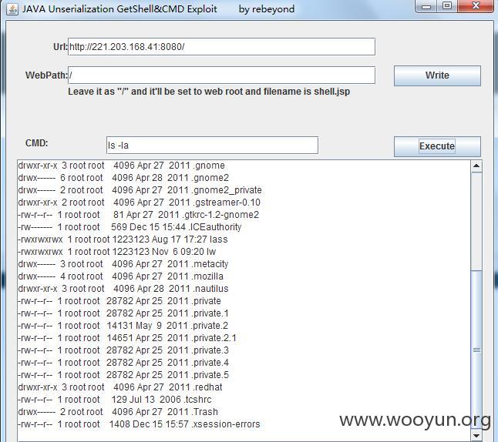Select the lw file line
Viewport: 498px width, 442px height.
pyautogui.click(x=117, y=252)
